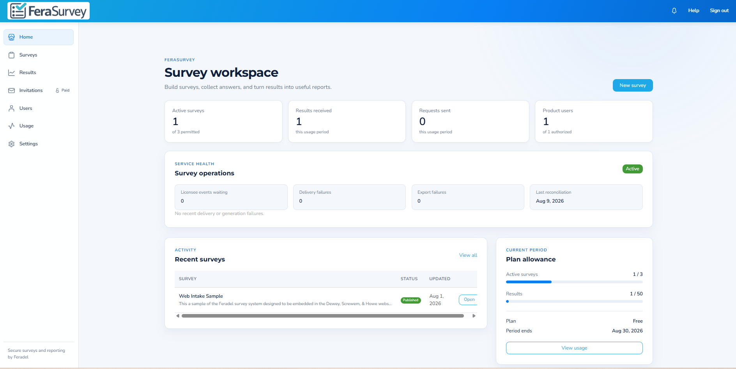This screenshot has width=736, height=369.
Task: Click the Paid lock badge on Invitations
Action: (x=62, y=90)
